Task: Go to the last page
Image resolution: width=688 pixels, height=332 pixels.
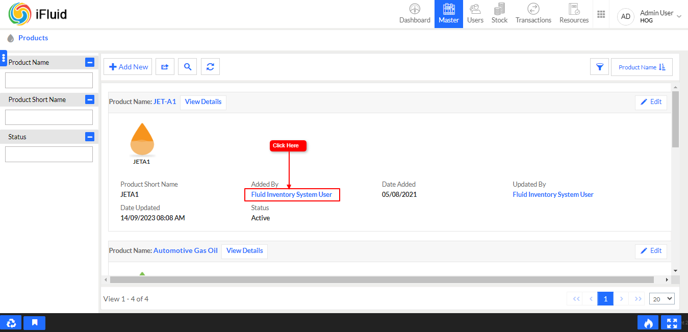Action: tap(638, 299)
